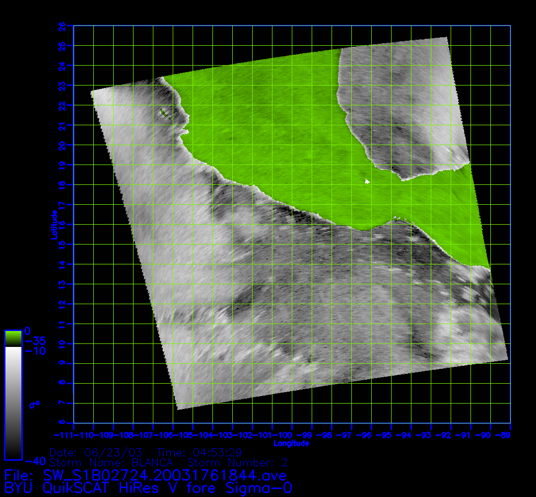Click the "Storm Name: BLANCA" label
536x497 pixels.
111,462
